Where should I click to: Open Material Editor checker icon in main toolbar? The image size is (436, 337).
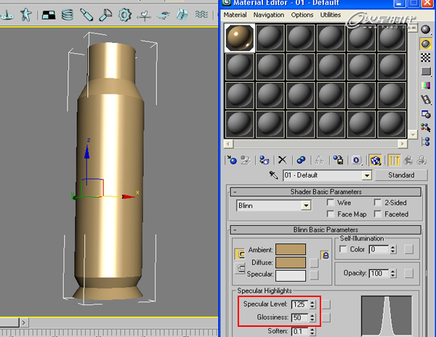coord(49,15)
